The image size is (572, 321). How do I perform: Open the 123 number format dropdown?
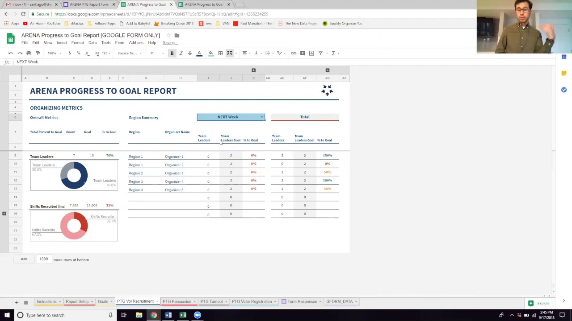106,53
